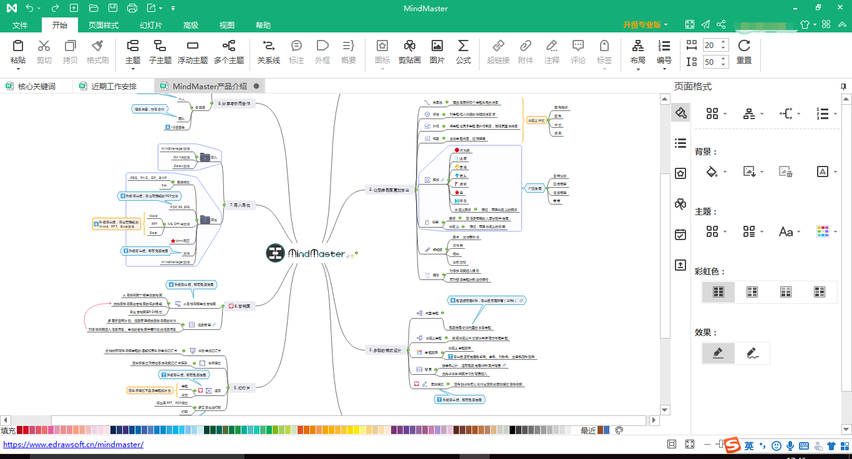Open the 核心关键词 document tab
This screenshot has height=459, width=852.
36,86
